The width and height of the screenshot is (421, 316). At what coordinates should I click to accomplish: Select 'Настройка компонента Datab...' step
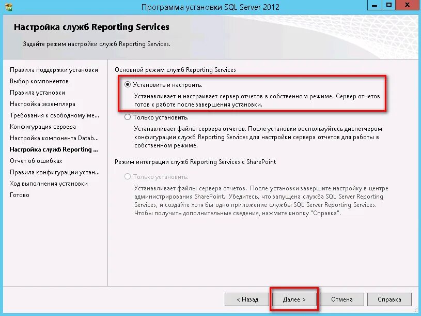pos(54,138)
